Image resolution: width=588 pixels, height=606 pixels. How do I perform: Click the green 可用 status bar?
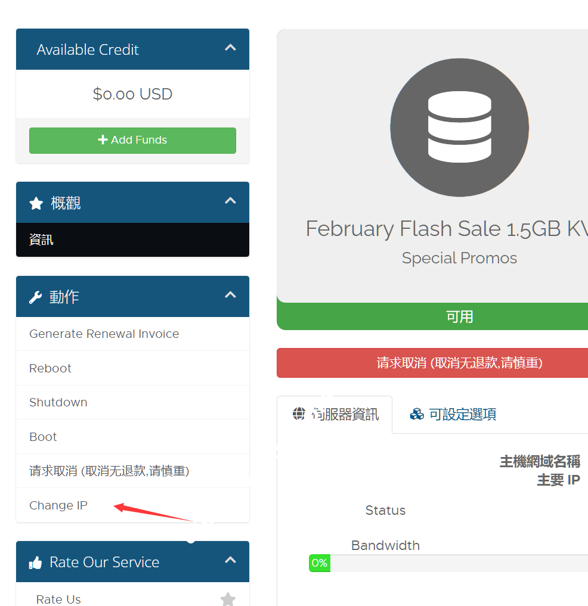point(432,317)
